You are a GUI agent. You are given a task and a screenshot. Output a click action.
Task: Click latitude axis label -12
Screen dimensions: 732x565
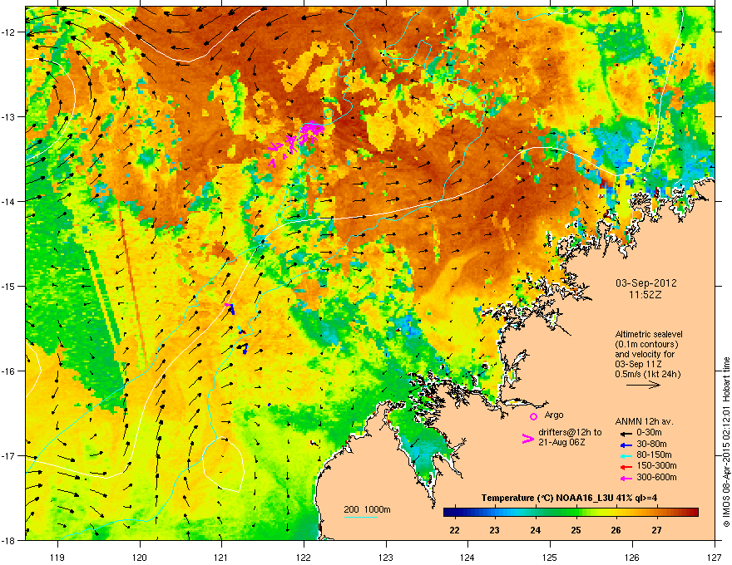point(8,32)
